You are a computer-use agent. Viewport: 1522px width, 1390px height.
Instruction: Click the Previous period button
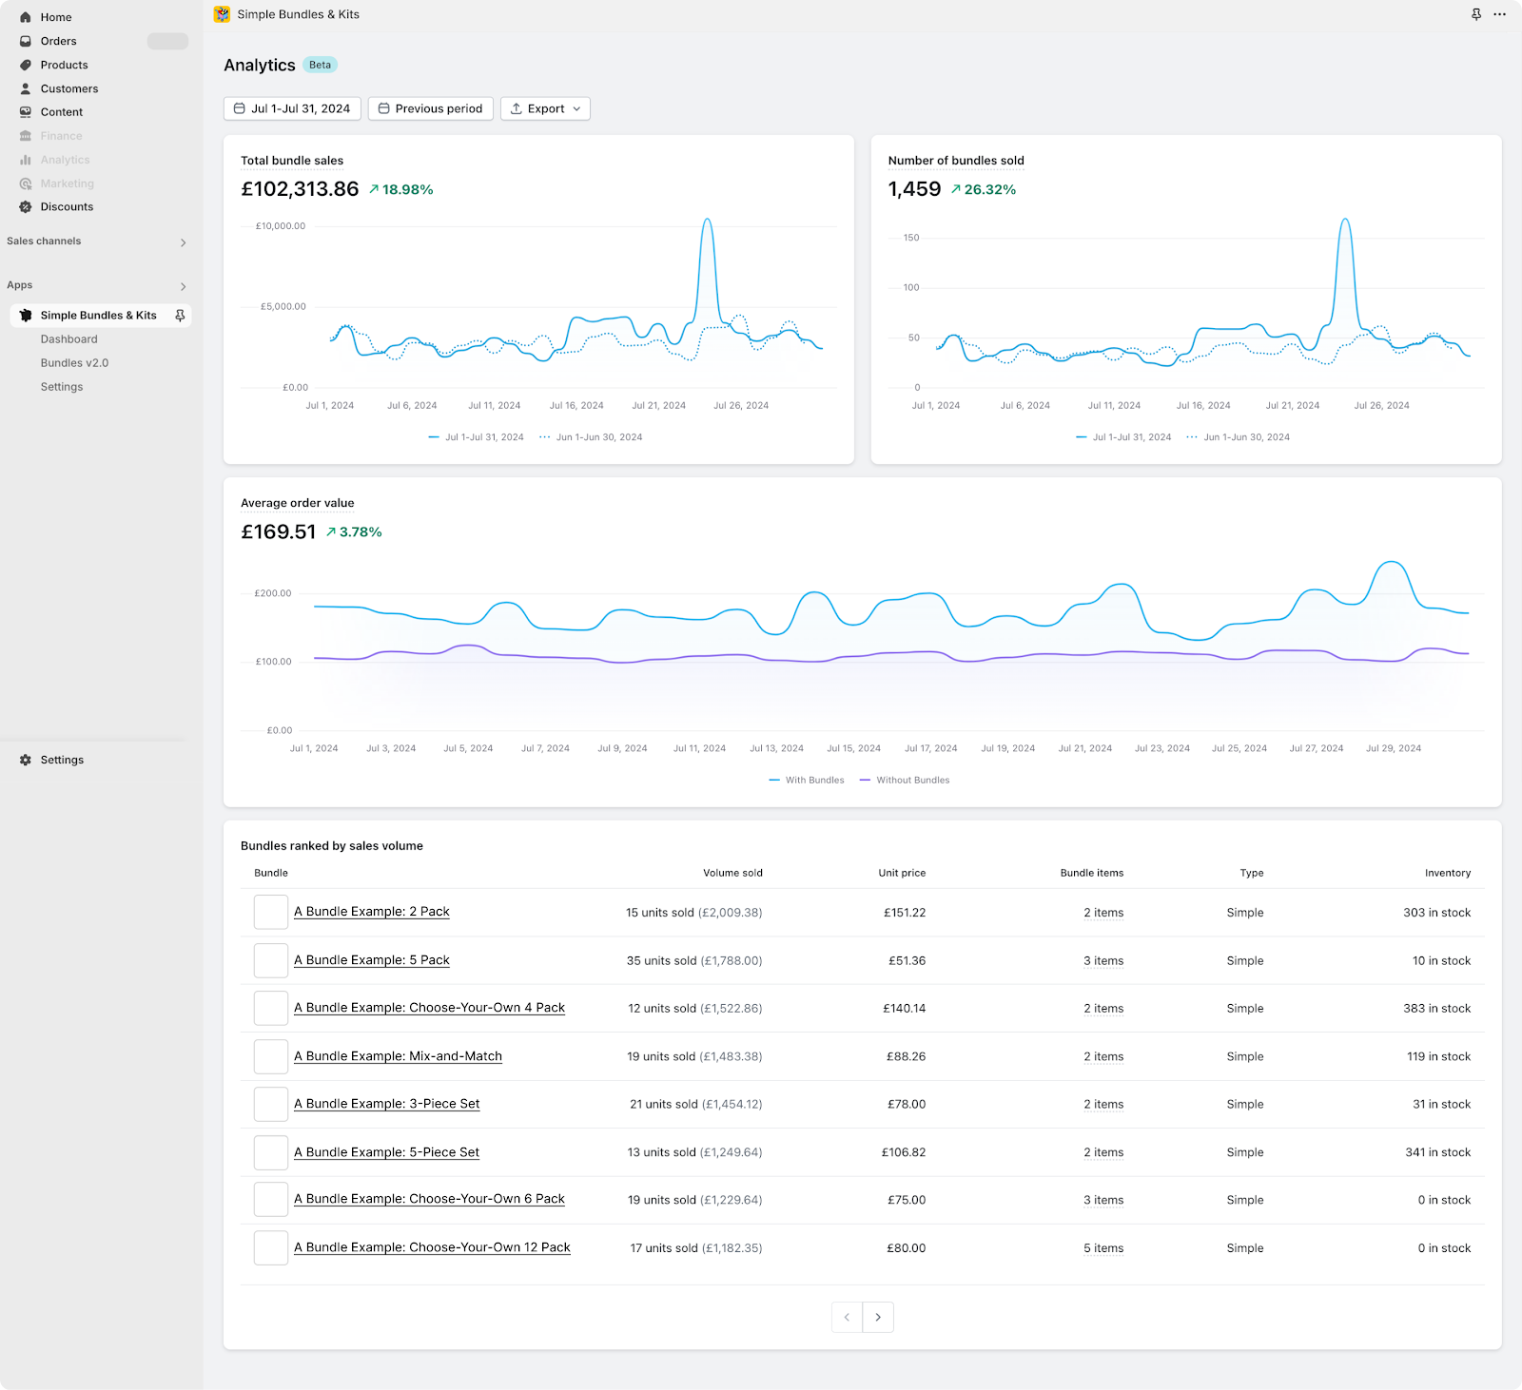coord(430,108)
